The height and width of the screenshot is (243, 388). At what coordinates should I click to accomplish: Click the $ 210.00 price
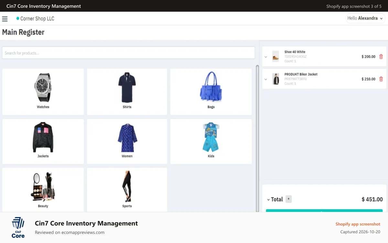[368, 79]
